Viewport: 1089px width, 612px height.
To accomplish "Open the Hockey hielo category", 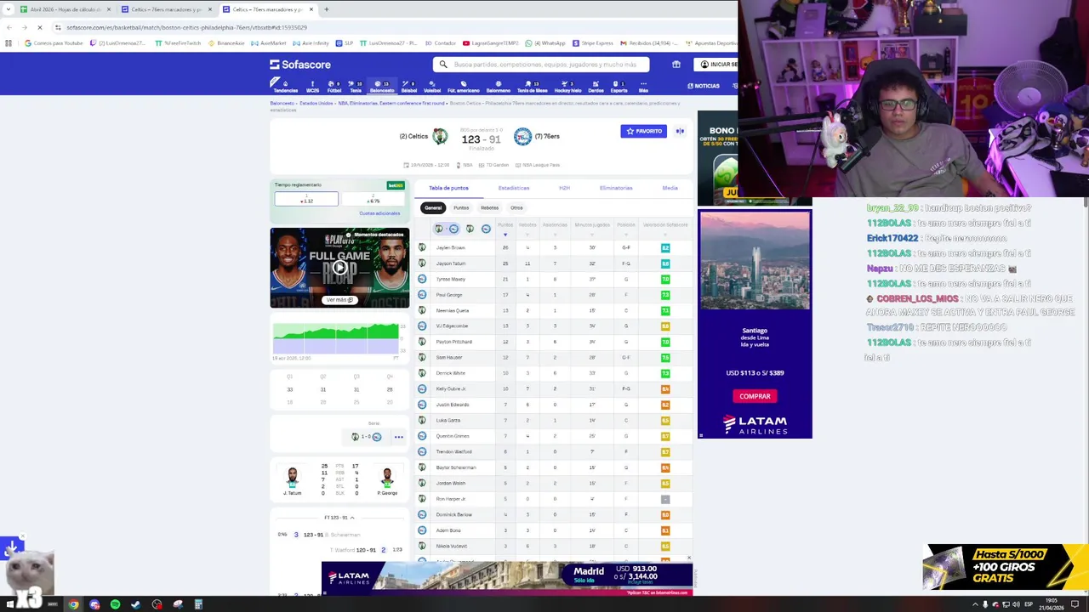I will (567, 87).
